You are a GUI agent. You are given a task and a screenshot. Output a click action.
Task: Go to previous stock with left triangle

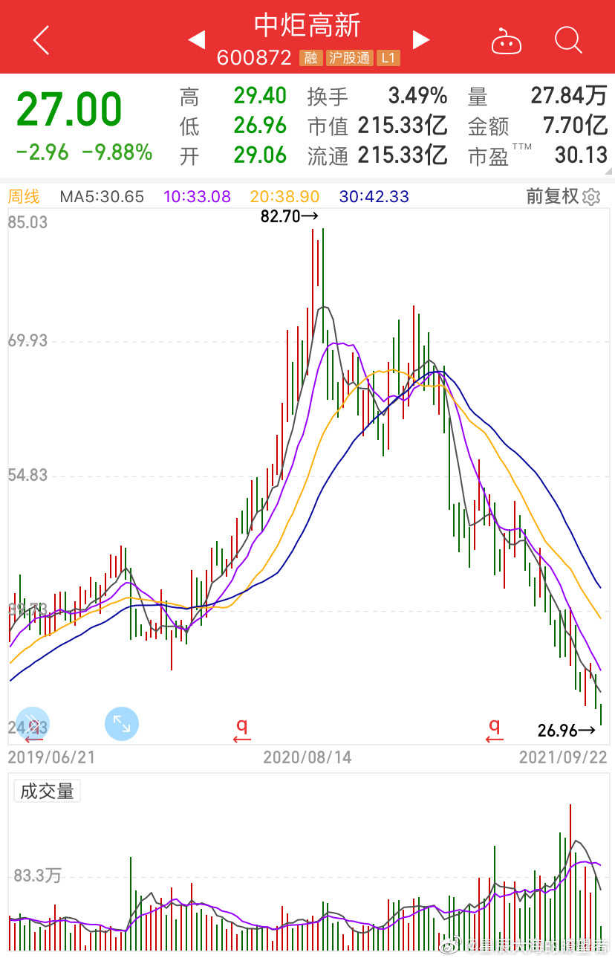tap(196, 39)
